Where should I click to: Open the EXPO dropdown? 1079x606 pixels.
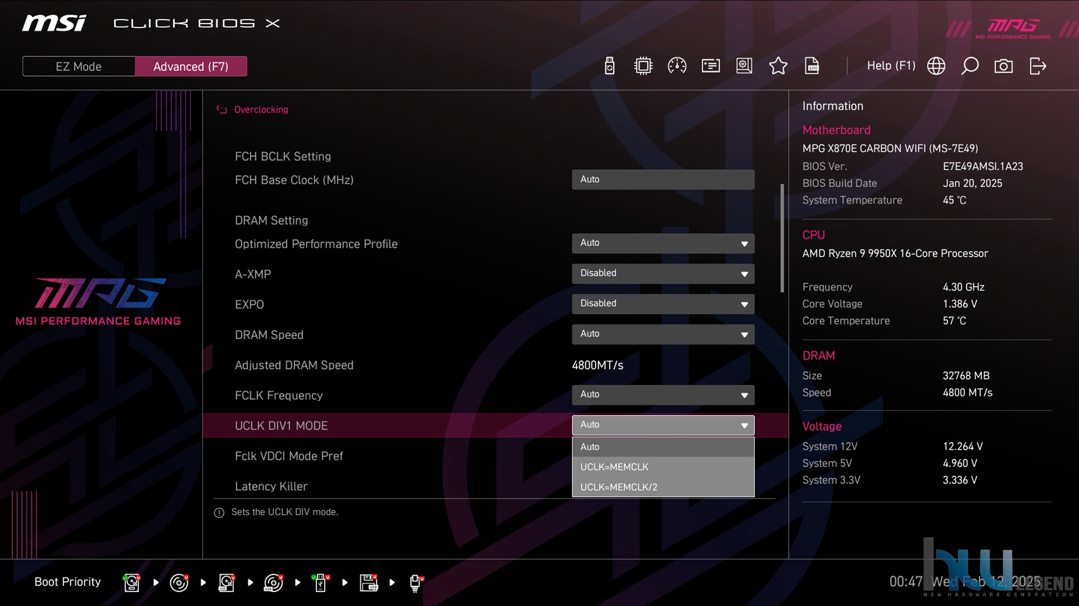click(663, 304)
